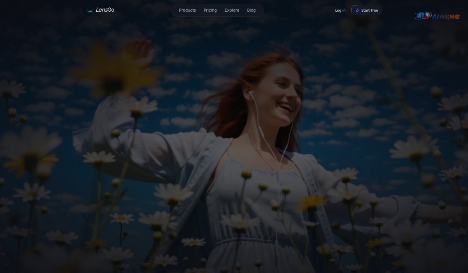Visit the Blog page
This screenshot has width=468, height=273.
(x=251, y=10)
